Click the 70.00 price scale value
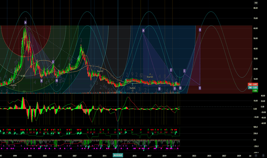This screenshot has height=158, width=267. tap(256, 18)
